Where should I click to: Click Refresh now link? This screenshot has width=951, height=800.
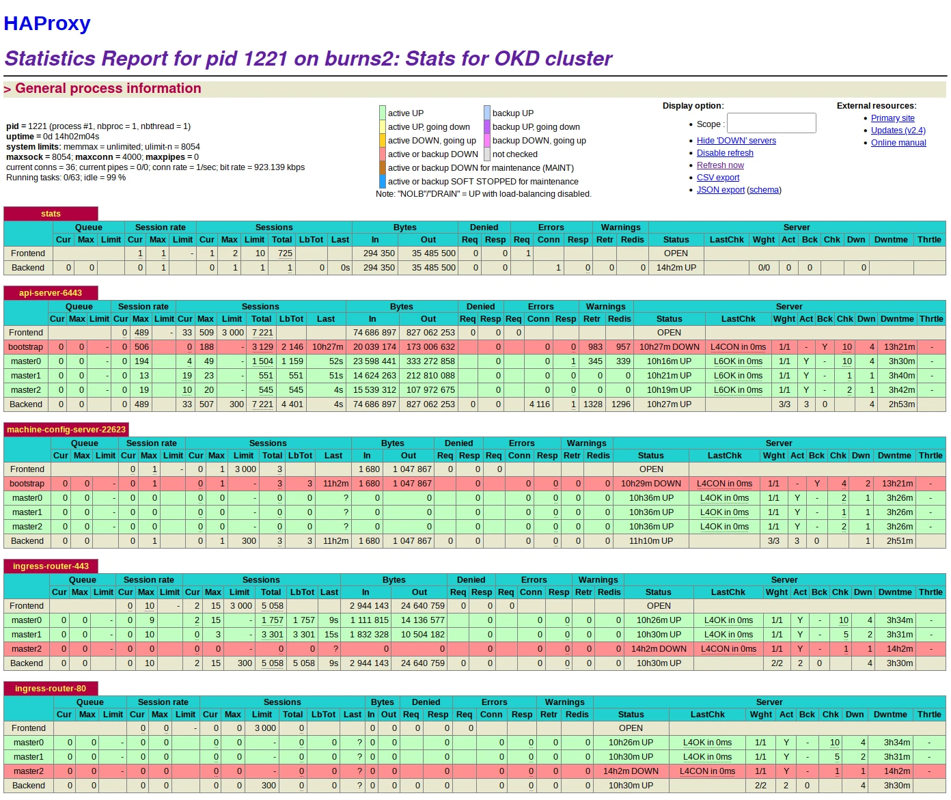[720, 165]
